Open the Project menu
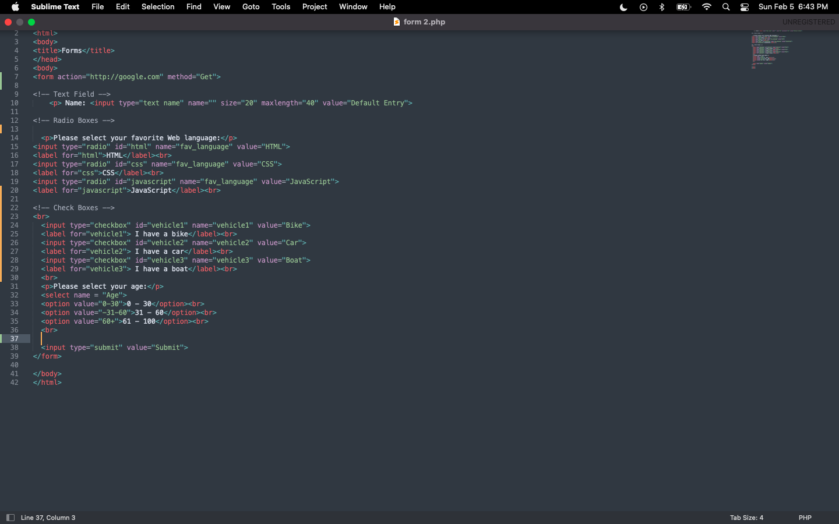 315,7
